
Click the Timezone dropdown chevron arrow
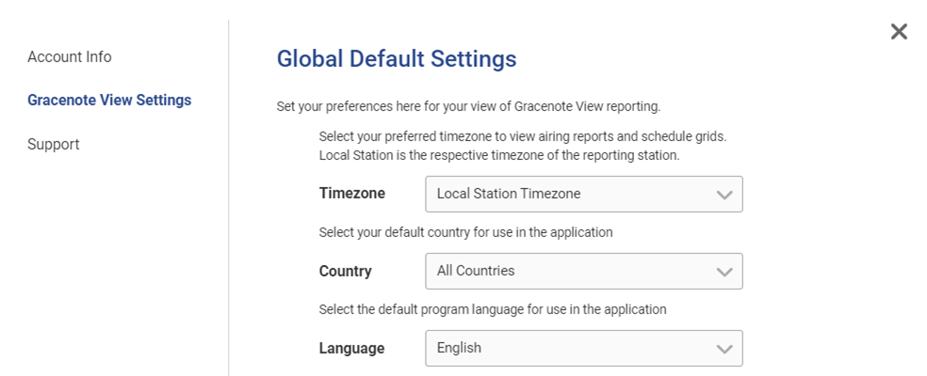point(724,195)
